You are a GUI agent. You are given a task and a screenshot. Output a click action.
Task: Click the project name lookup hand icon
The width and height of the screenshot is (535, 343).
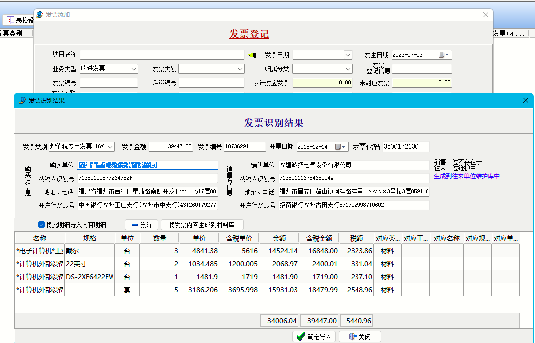[251, 55]
